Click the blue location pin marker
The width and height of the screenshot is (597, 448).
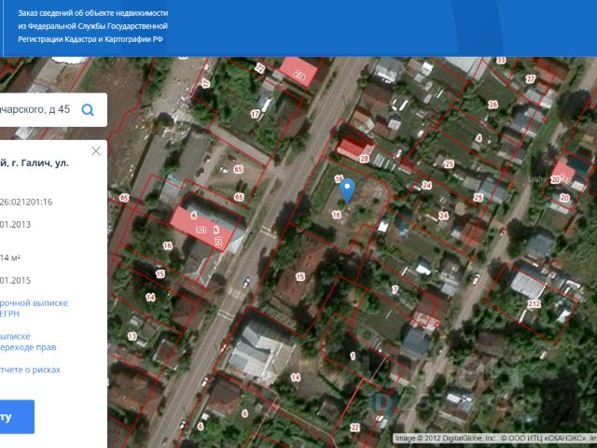[347, 190]
